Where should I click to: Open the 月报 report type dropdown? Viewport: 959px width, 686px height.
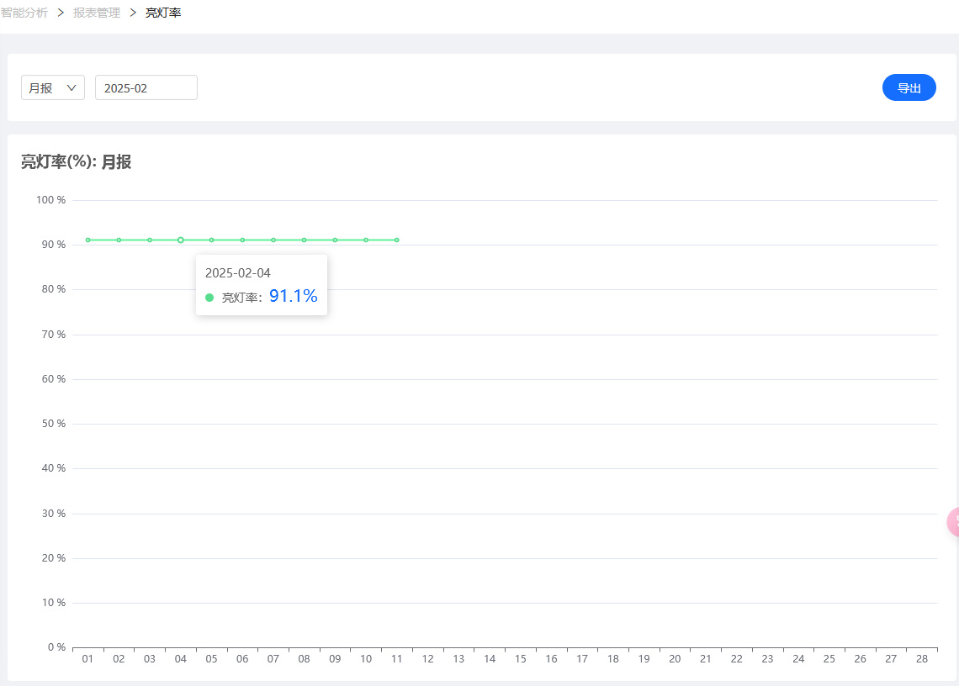[x=53, y=87]
